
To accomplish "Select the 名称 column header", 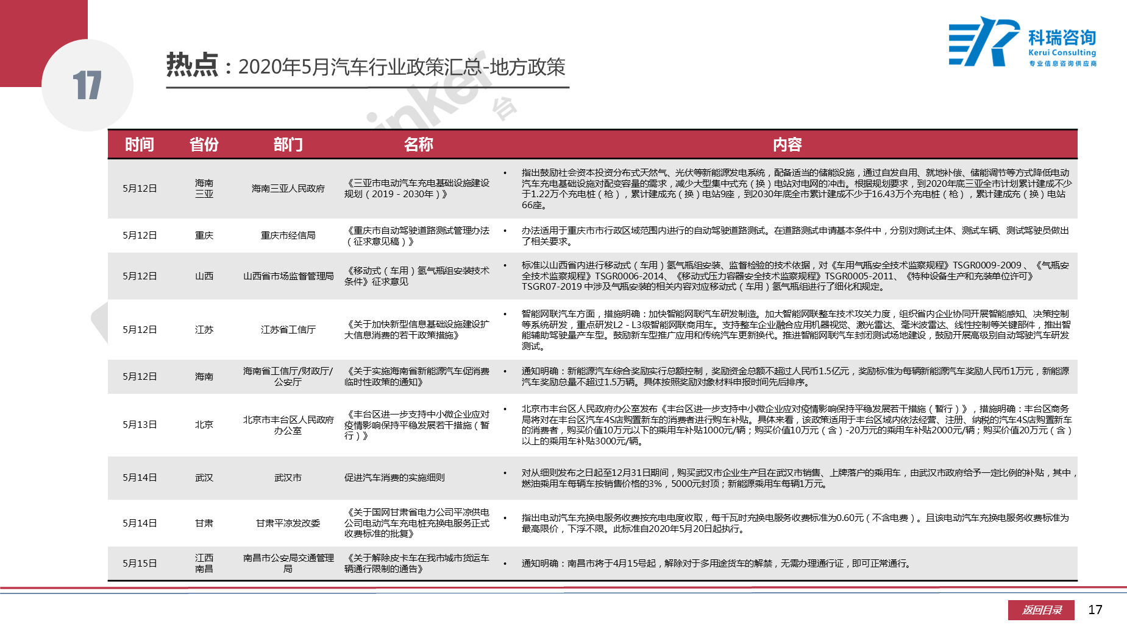I will 419,144.
